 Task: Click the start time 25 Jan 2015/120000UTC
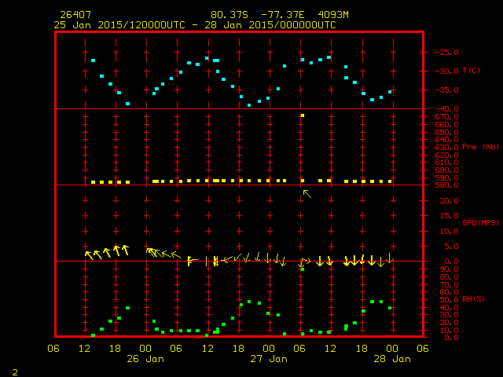119,24
